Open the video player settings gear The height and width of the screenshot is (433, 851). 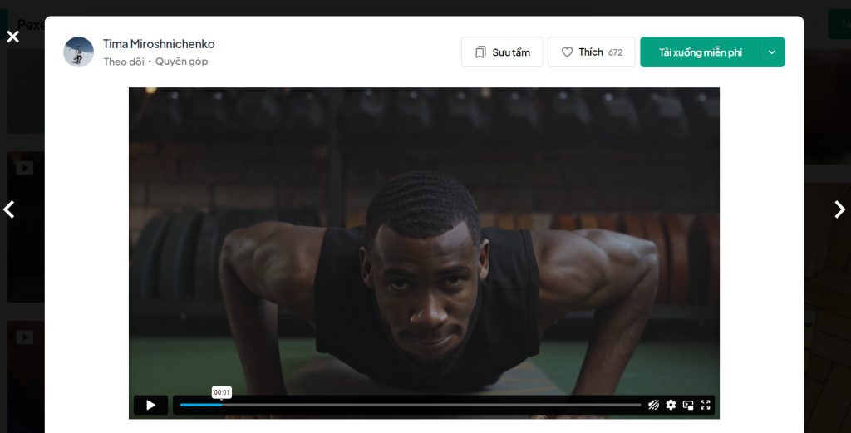point(671,405)
